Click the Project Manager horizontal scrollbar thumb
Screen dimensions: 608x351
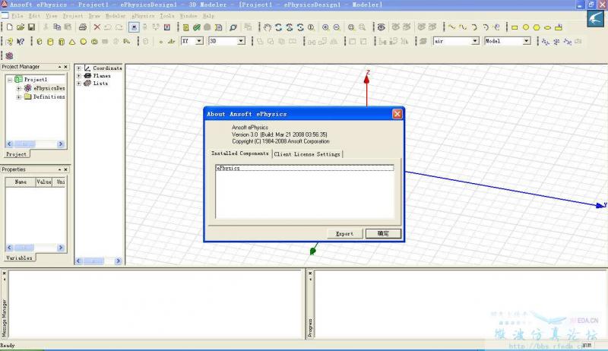(24, 144)
